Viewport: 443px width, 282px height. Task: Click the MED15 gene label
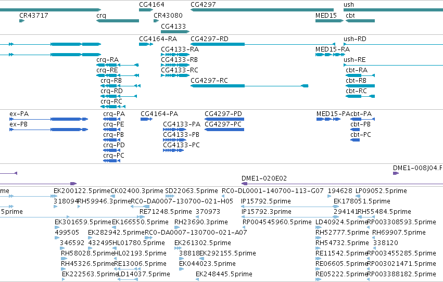(x=326, y=15)
